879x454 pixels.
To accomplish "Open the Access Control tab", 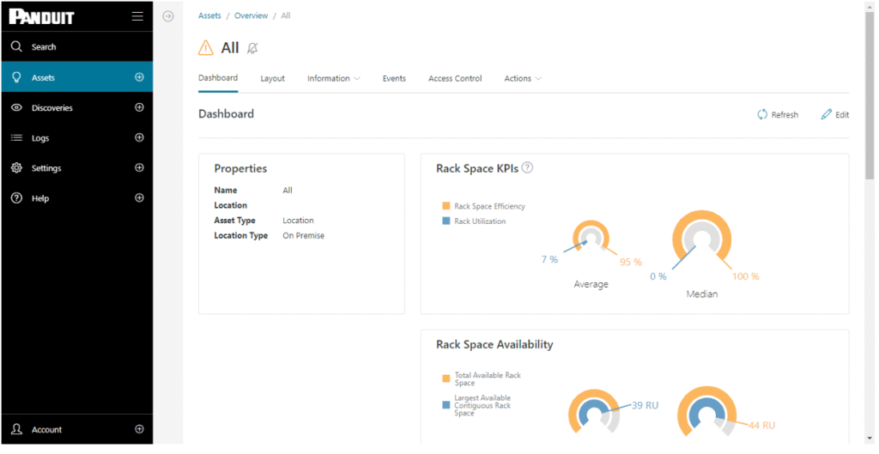I will pos(455,79).
